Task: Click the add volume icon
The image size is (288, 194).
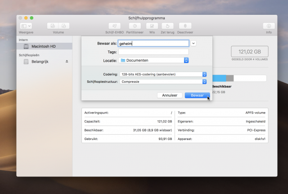Action: click(53, 26)
